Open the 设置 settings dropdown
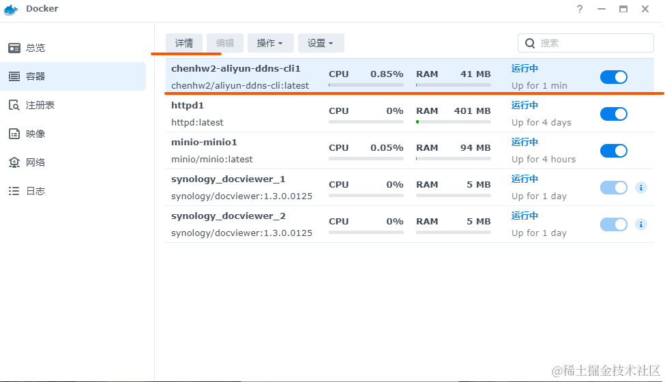Image resolution: width=665 pixels, height=382 pixels. [x=321, y=43]
